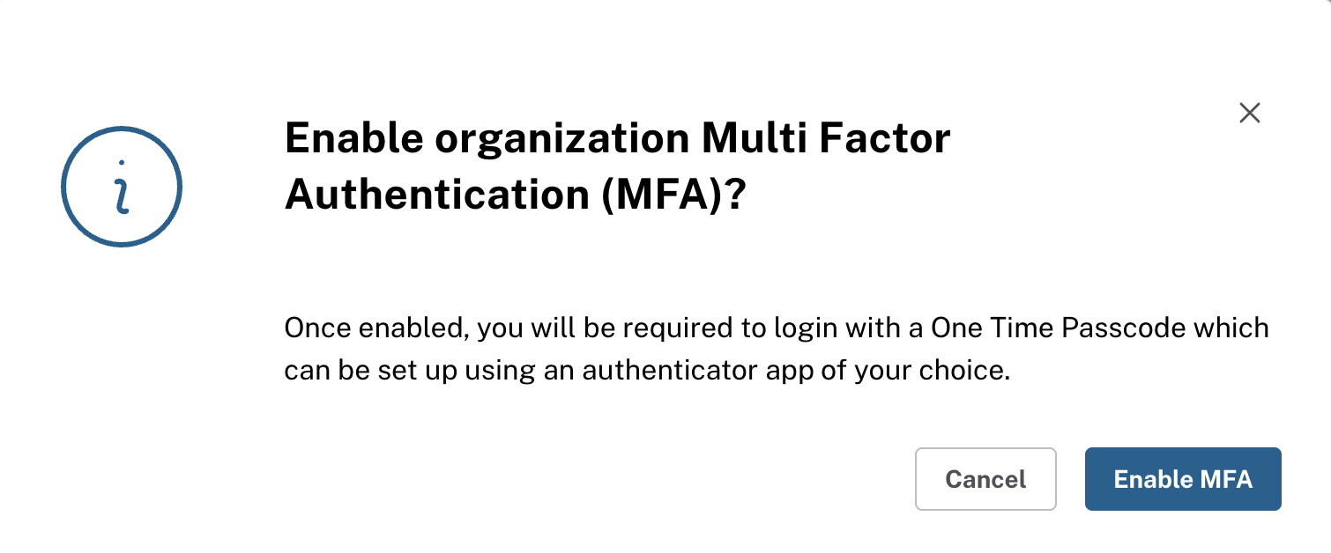Click the white Cancel button outline
Image resolution: width=1331 pixels, height=553 pixels.
point(985,479)
